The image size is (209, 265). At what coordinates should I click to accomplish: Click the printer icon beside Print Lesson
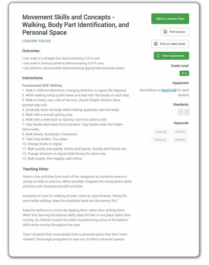(x=165, y=32)
